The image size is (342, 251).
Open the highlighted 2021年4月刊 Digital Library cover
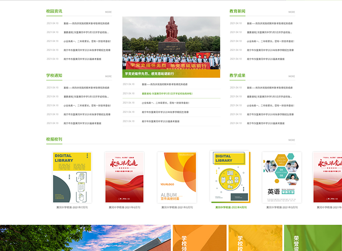(x=230, y=176)
